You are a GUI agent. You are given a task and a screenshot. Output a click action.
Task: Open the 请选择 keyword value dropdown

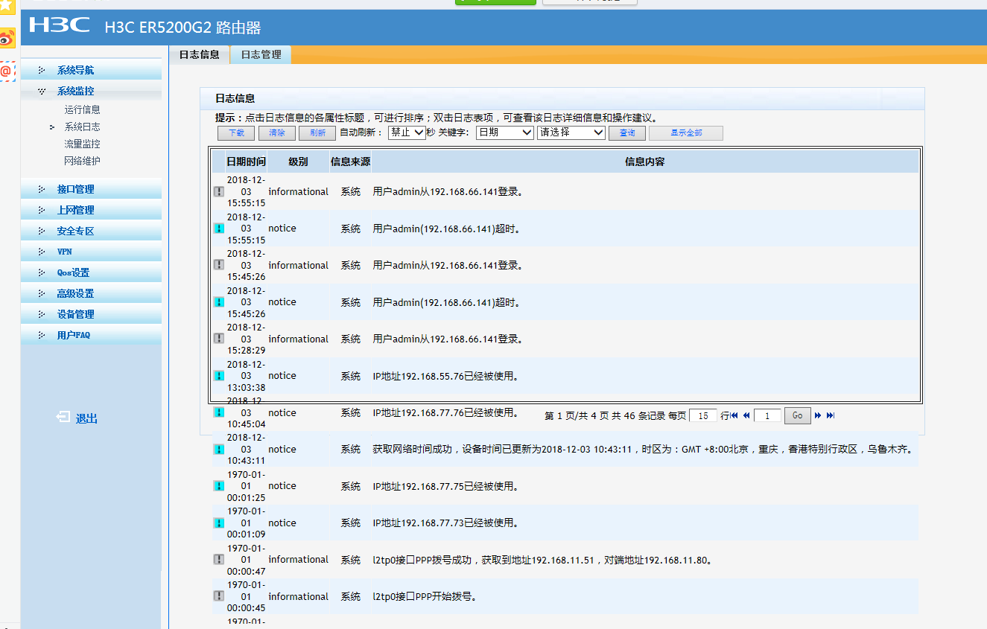(571, 132)
